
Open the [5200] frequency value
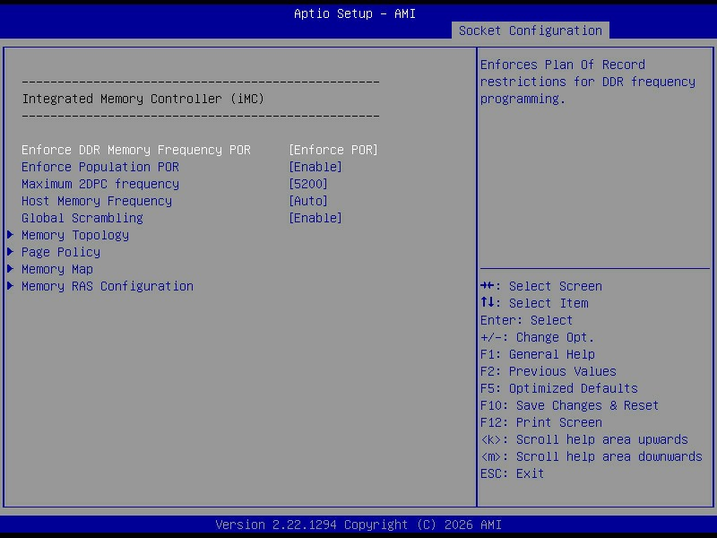[308, 184]
